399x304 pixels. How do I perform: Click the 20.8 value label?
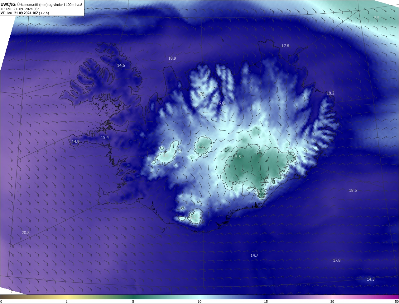[26, 233]
